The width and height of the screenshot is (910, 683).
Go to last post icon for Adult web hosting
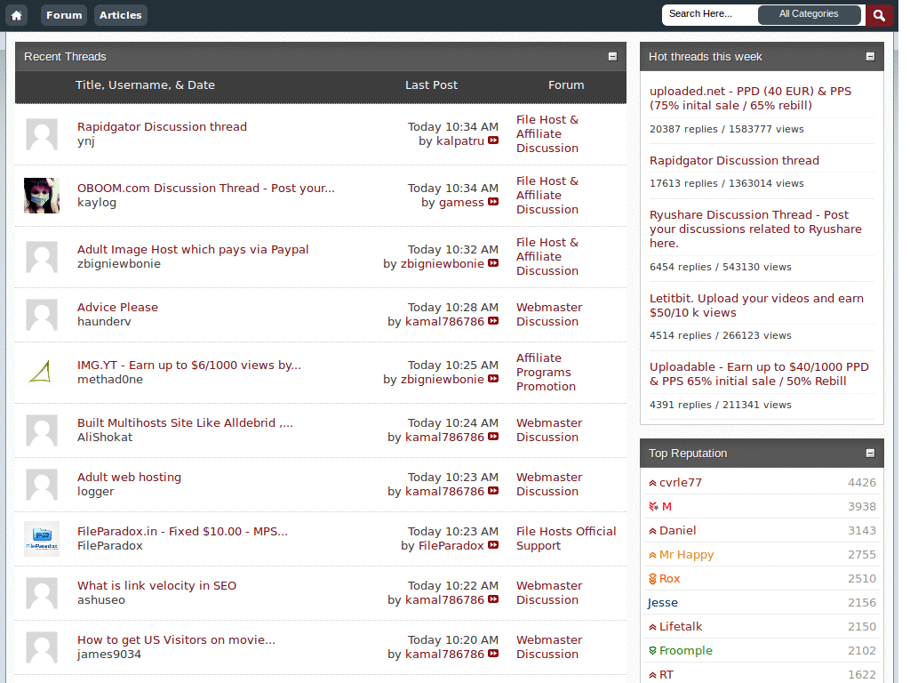[x=493, y=491]
